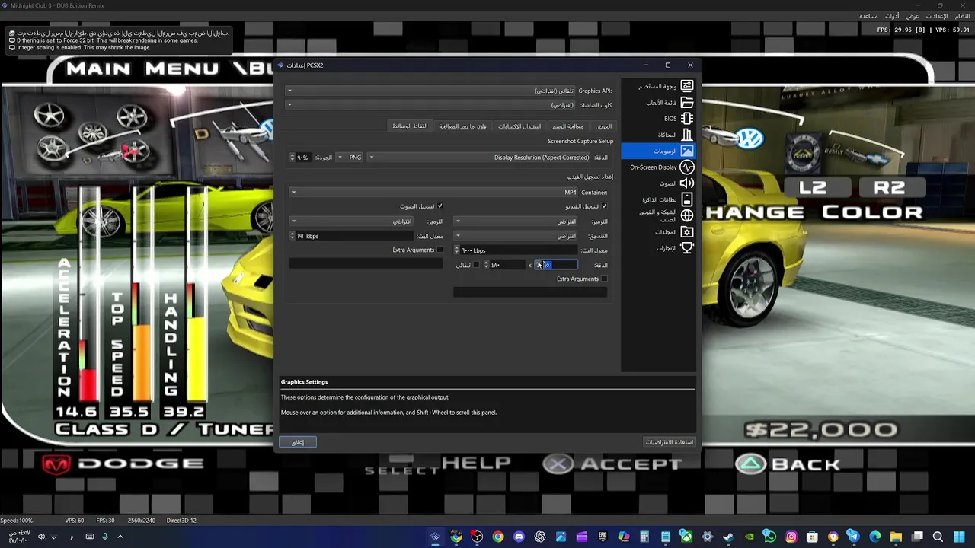The image size is (975, 548).
Task: Open the مساعدة (Help) menu
Action: coord(868,16)
